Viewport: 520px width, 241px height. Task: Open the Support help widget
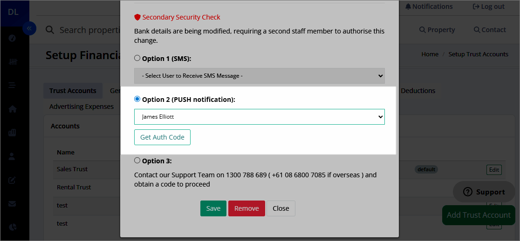(x=484, y=192)
